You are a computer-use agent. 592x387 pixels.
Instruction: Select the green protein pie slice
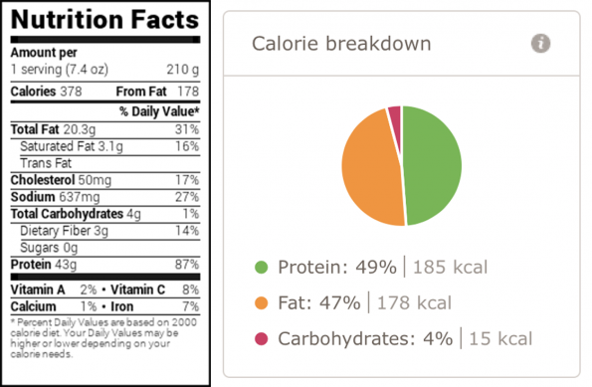(432, 166)
